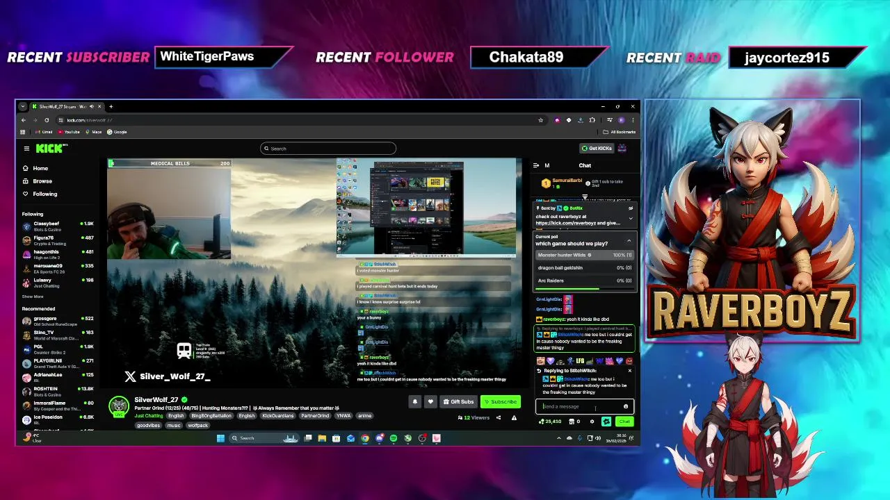This screenshot has height=500, width=890.
Task: Open Ice Poseidon in Recommended list
Action: coord(58,419)
